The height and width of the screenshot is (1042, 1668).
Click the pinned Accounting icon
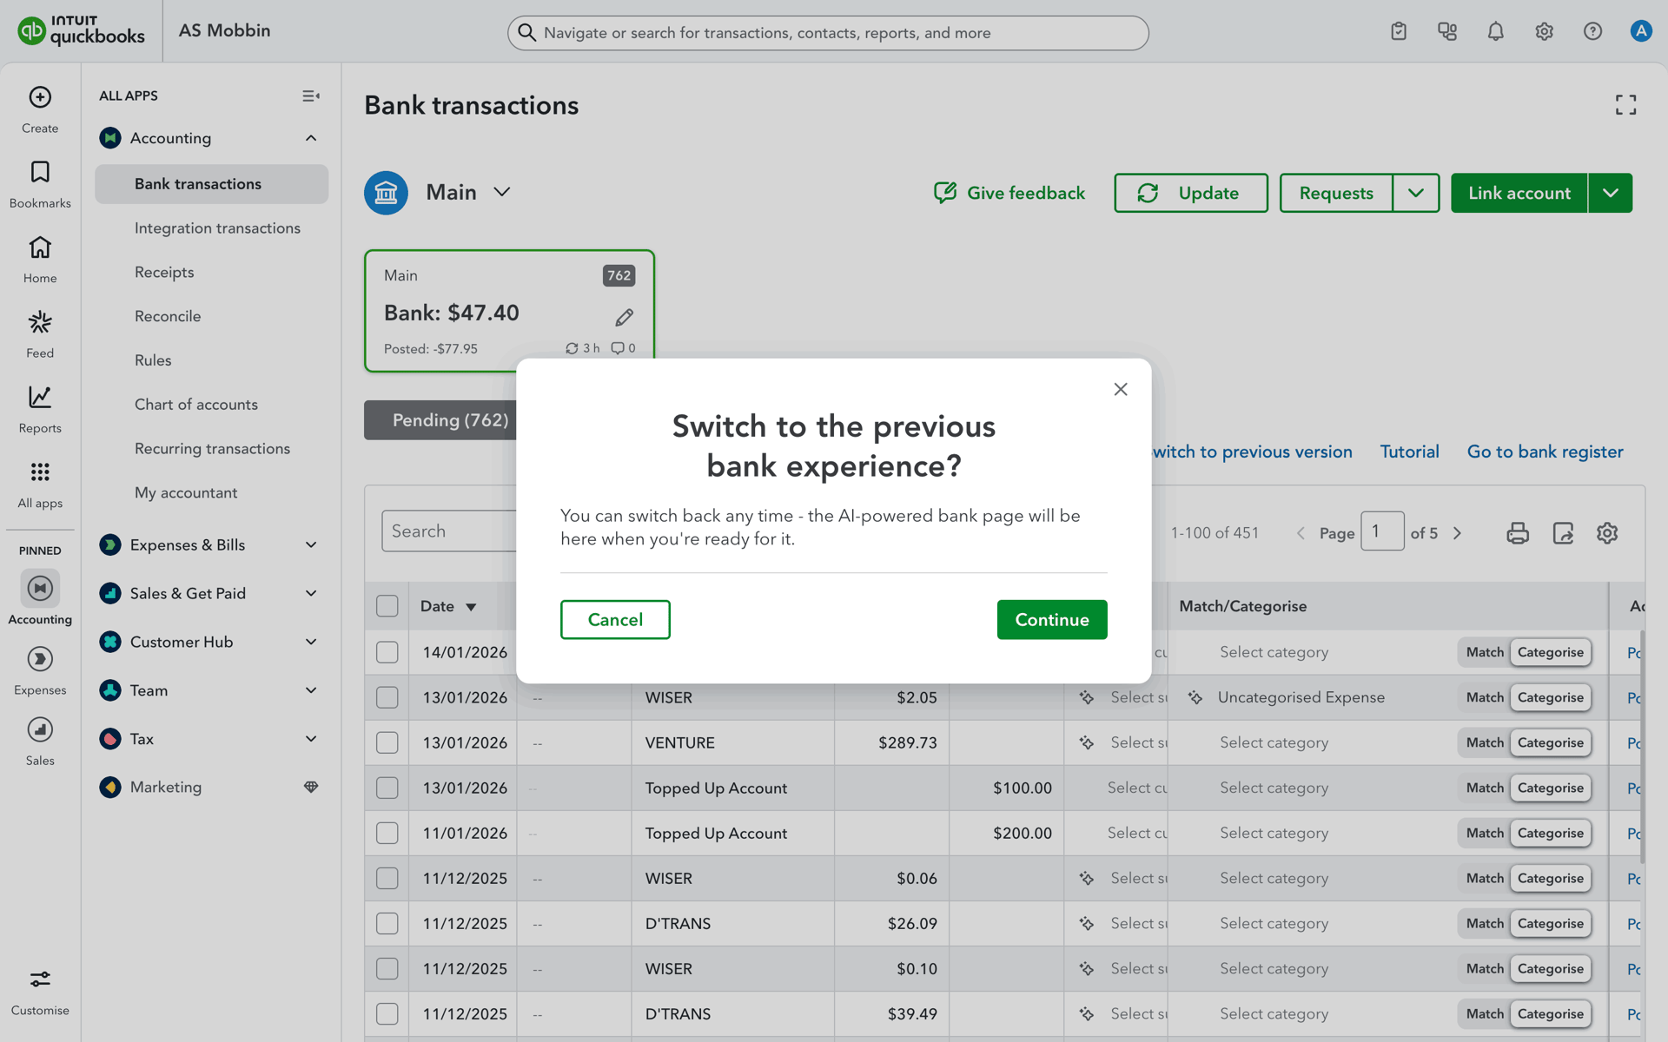[x=40, y=588]
